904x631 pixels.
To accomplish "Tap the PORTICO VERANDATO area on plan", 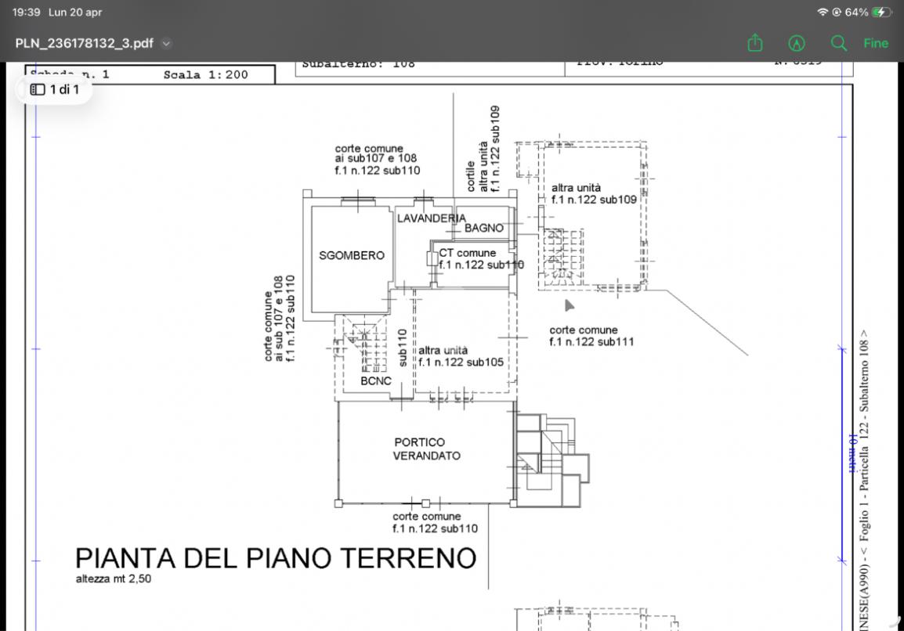I will point(427,449).
